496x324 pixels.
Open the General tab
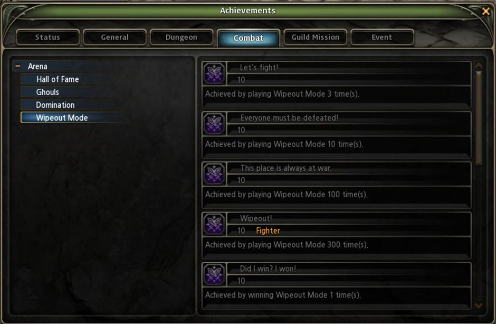point(115,38)
